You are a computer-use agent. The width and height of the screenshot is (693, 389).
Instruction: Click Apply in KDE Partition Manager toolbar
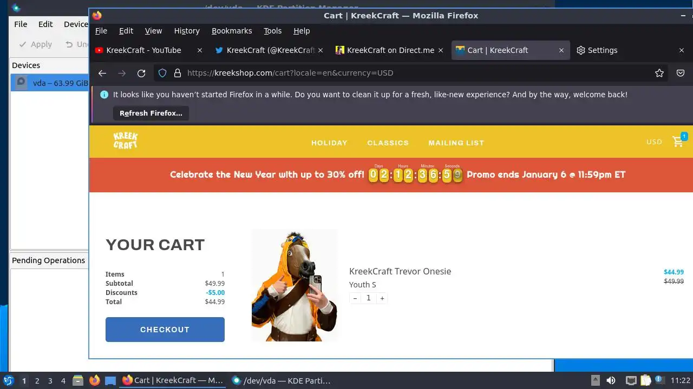point(36,44)
